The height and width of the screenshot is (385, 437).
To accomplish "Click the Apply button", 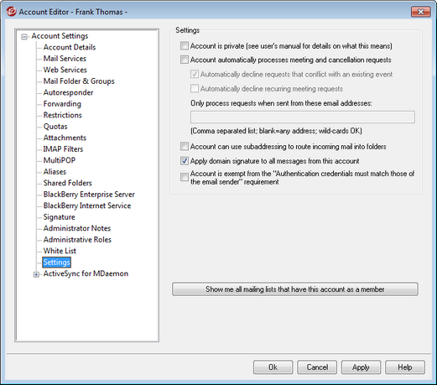I will click(361, 367).
